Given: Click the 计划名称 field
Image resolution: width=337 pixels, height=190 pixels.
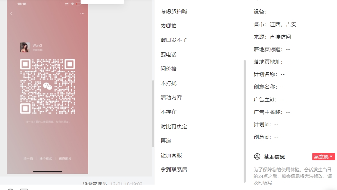Looking at the screenshot, I should 269,74.
